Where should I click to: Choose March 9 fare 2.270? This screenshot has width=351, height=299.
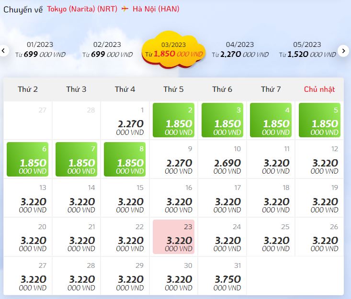173,159
